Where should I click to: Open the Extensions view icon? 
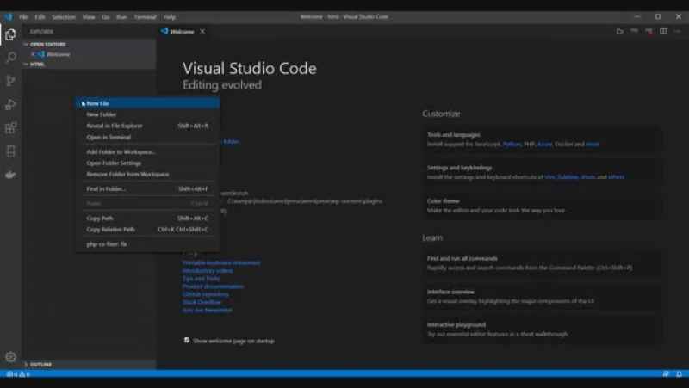click(10, 128)
